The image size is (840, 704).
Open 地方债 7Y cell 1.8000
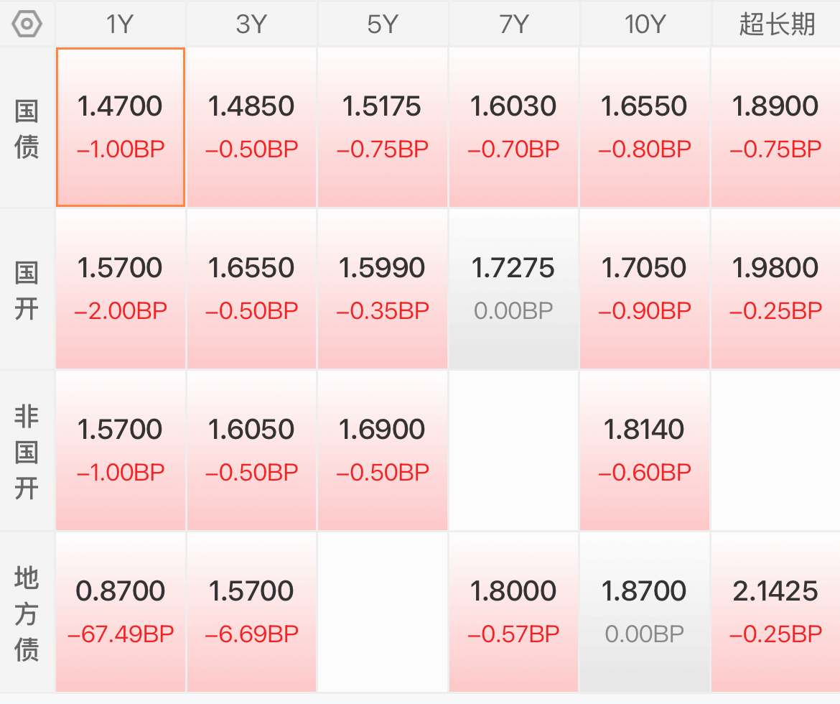(513, 612)
